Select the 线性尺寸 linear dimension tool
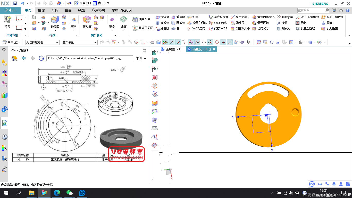352x198 pixels. coord(239,23)
